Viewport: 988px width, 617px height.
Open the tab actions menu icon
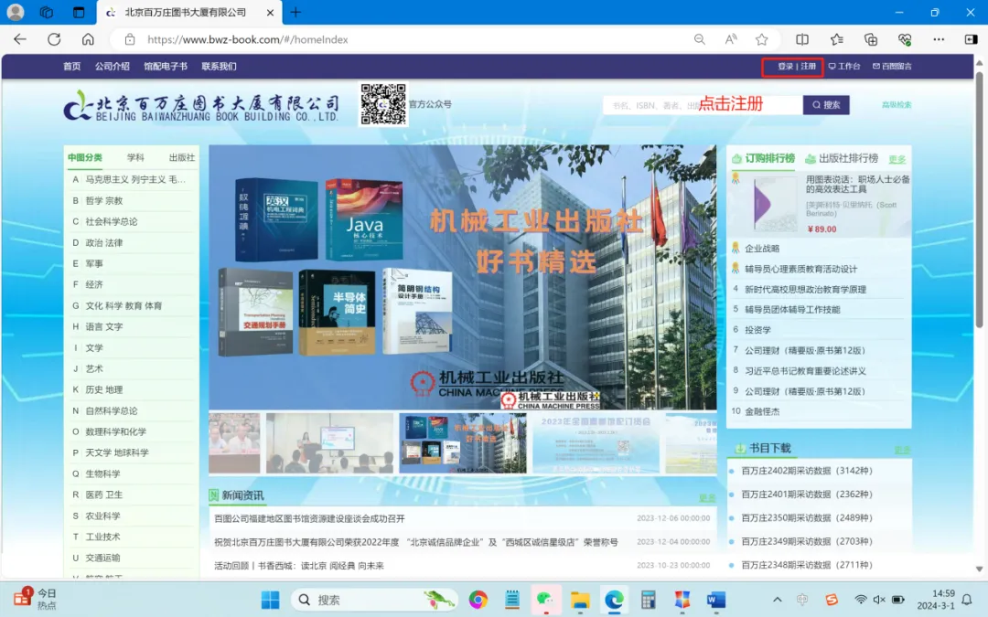[x=79, y=12]
